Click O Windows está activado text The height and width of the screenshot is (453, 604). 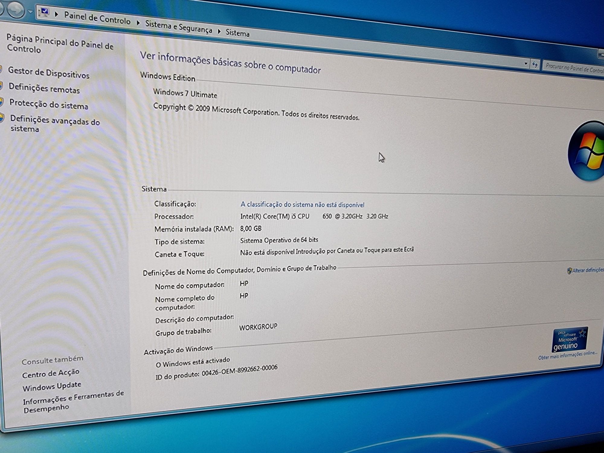coord(193,362)
